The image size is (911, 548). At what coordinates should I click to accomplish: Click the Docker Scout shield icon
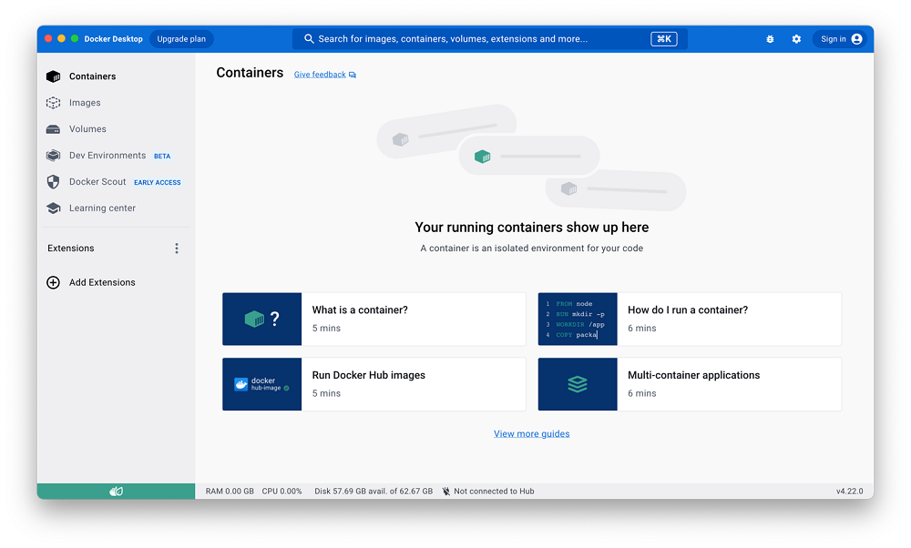[53, 182]
